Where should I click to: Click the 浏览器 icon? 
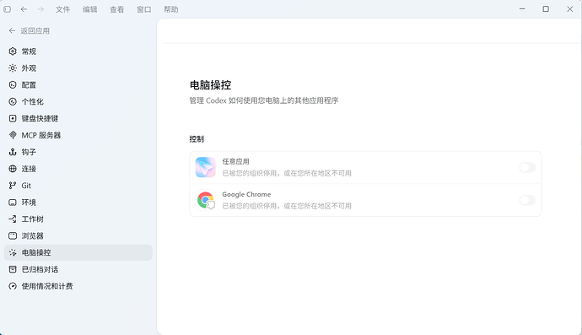pos(13,235)
